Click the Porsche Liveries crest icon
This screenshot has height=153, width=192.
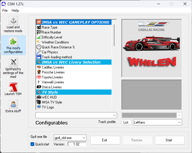[x=39, y=72]
